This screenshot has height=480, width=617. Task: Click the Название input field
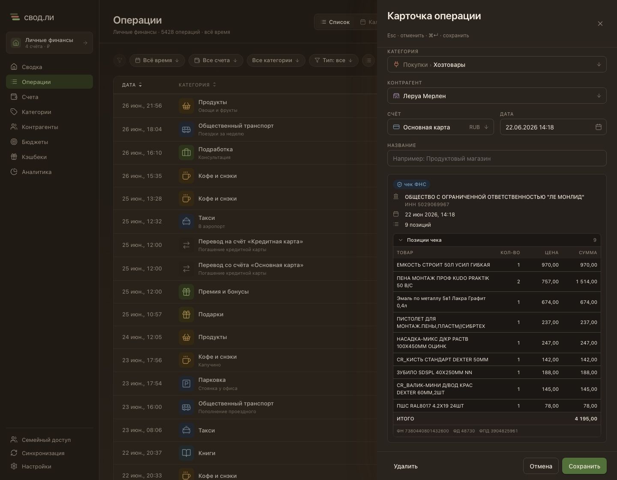497,159
